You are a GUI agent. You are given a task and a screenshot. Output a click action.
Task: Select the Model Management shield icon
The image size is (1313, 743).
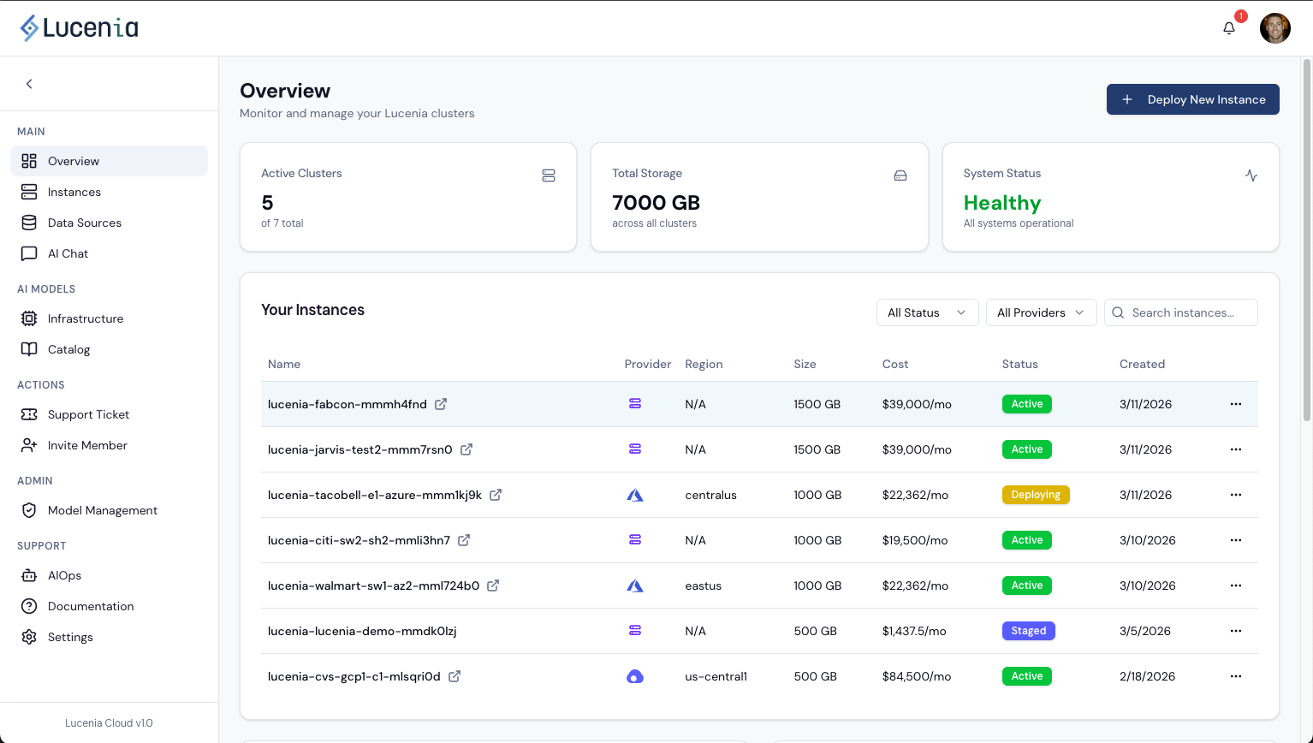29,510
